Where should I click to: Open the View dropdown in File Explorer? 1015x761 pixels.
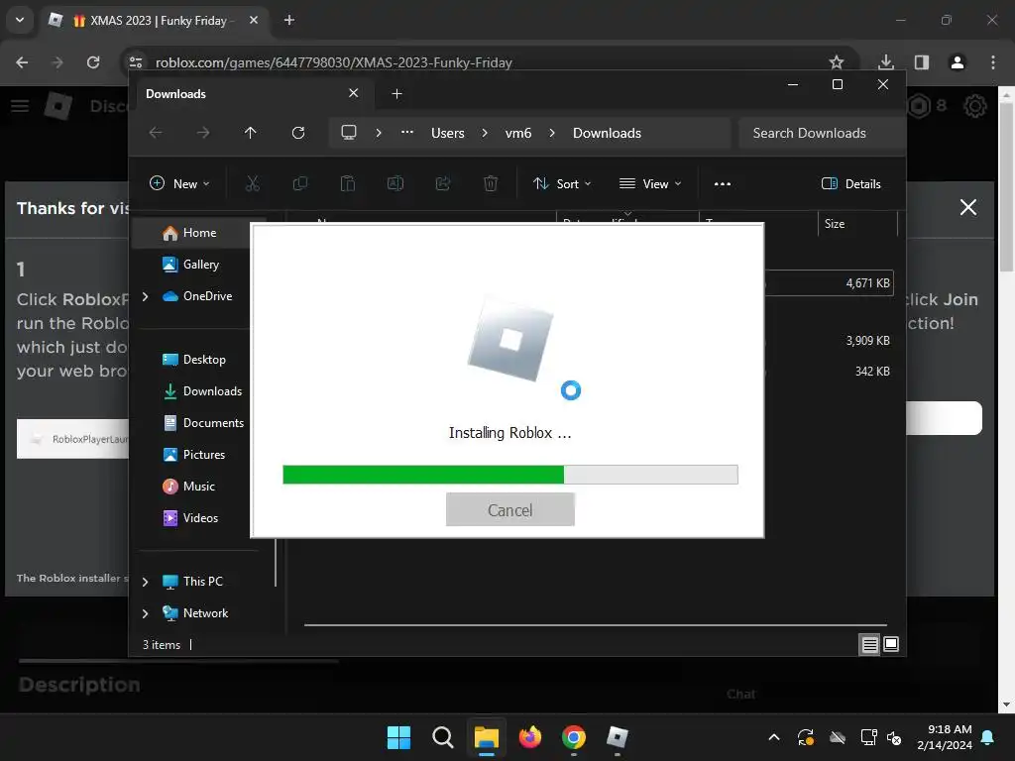[650, 183]
